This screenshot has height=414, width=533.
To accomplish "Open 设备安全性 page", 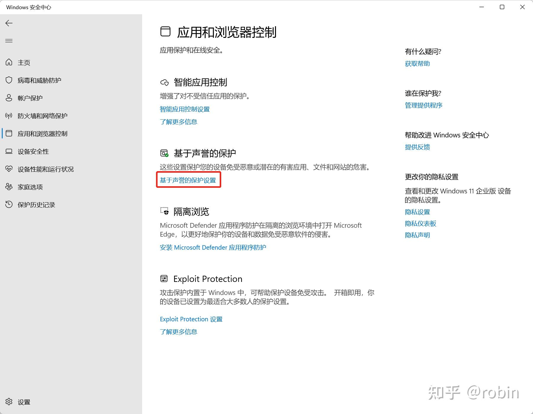I will tap(33, 151).
